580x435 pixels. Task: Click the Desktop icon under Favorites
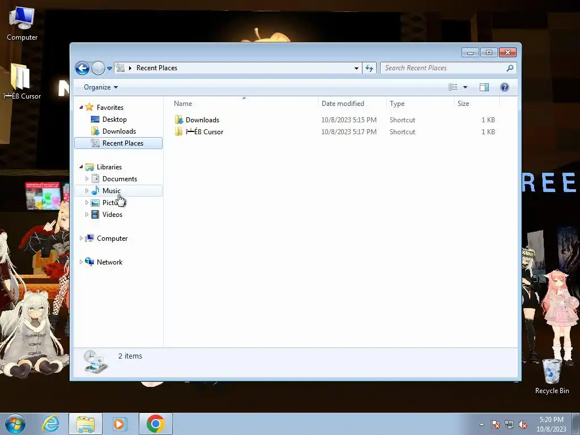point(95,119)
